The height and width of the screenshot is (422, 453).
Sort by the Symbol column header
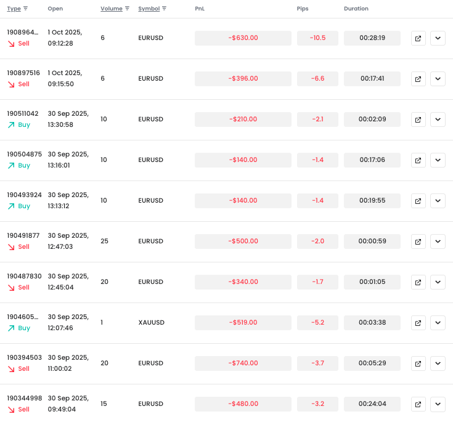(149, 9)
